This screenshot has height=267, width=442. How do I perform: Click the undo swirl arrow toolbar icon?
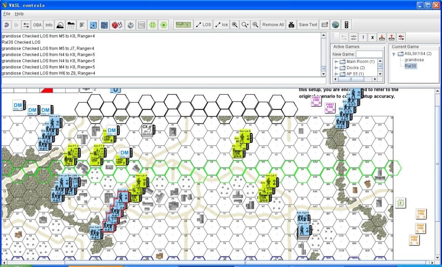click(7, 25)
